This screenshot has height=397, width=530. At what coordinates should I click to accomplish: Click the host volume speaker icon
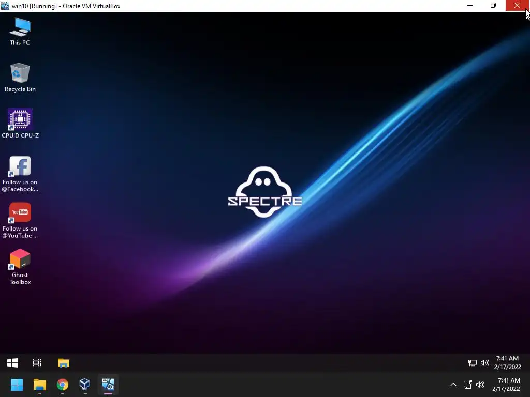pos(480,385)
